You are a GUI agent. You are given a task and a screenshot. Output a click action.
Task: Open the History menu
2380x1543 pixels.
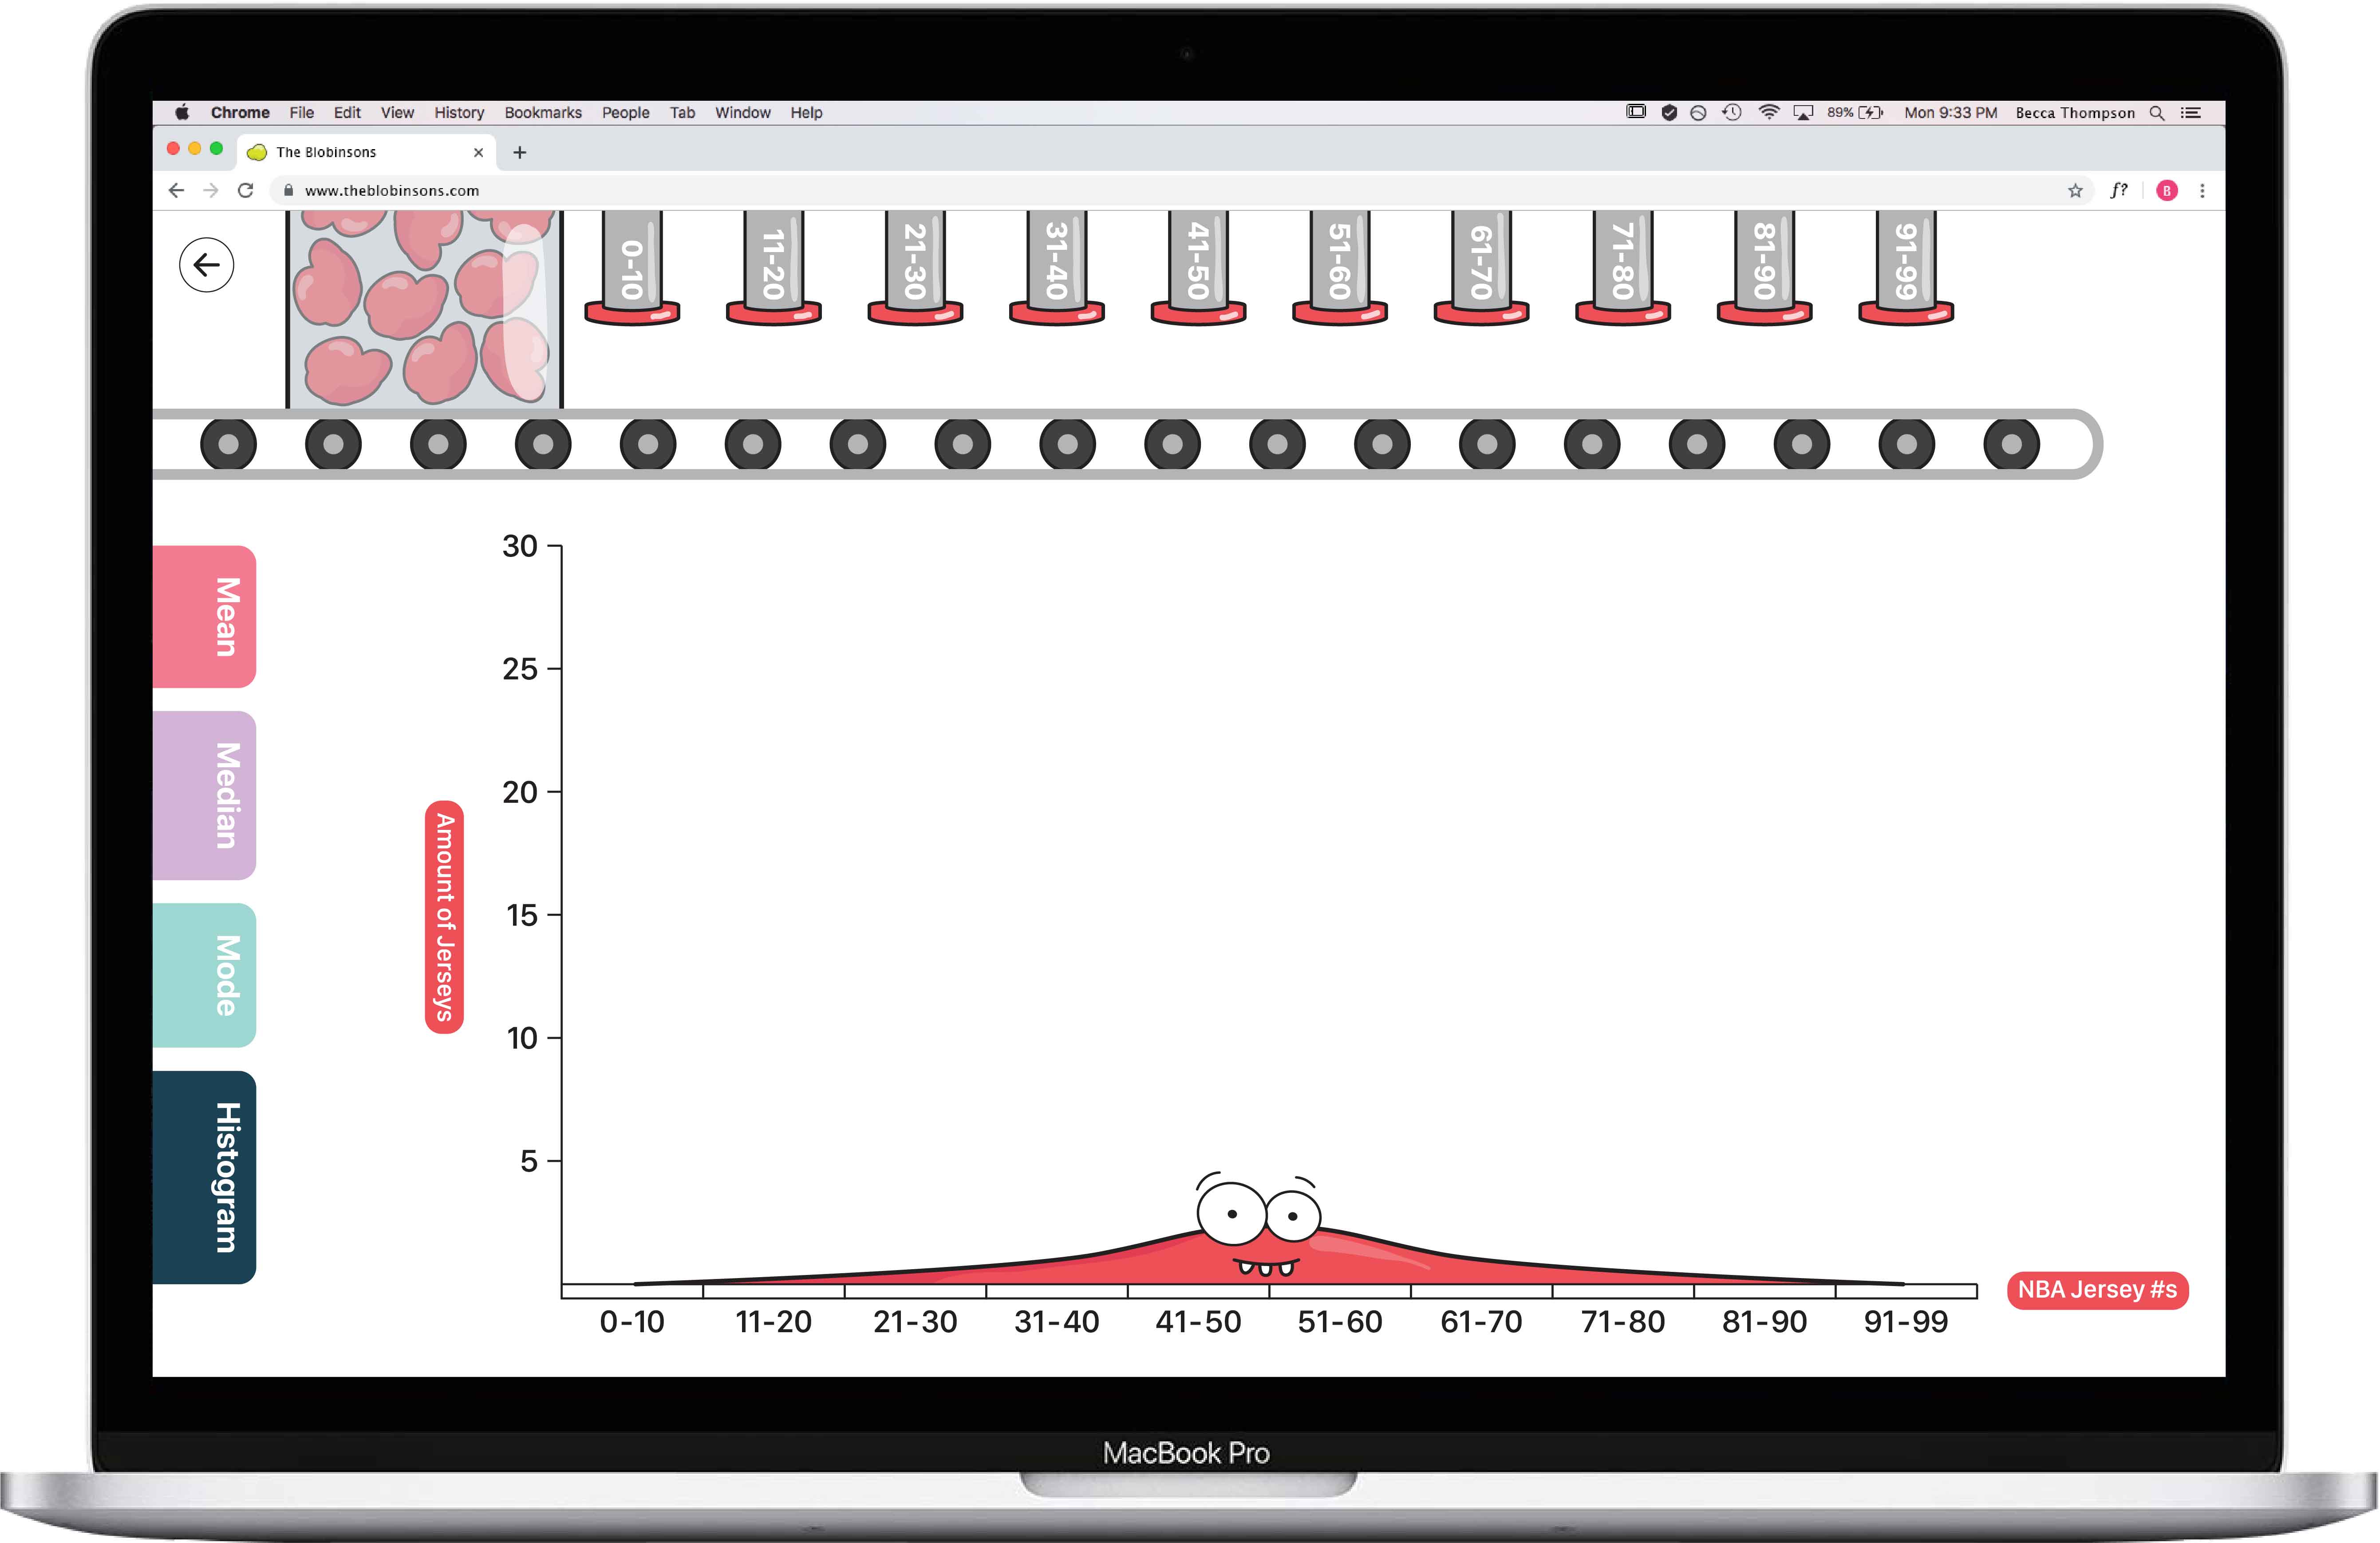(459, 113)
